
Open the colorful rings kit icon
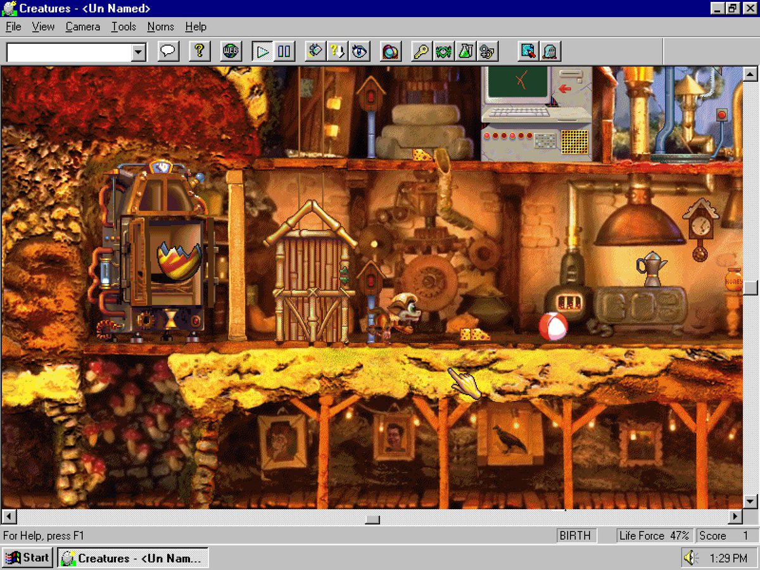click(391, 51)
